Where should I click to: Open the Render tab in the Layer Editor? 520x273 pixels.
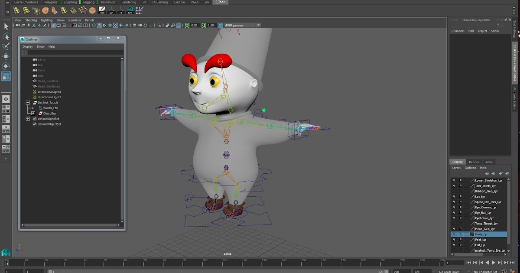coord(474,162)
